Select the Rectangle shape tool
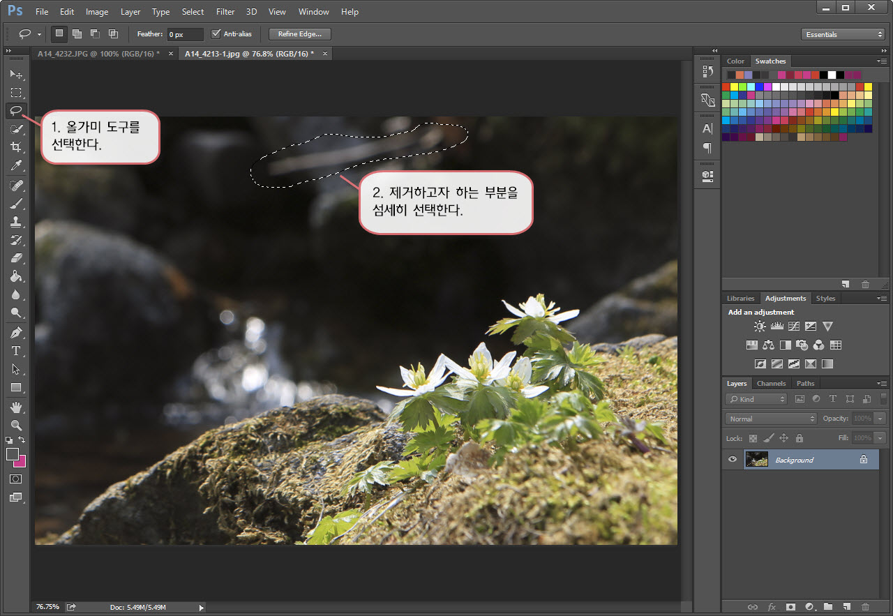 [x=16, y=387]
